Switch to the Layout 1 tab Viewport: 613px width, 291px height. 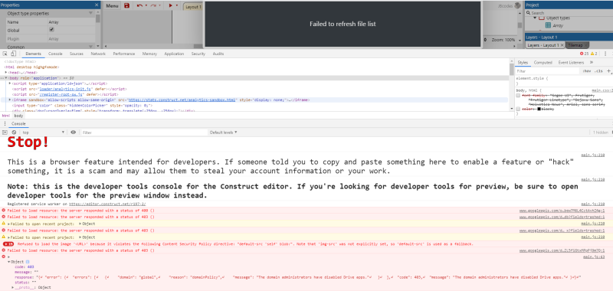[x=193, y=7]
